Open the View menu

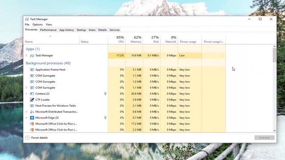49,24
